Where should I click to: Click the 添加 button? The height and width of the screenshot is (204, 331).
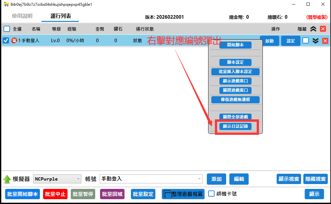(x=216, y=179)
